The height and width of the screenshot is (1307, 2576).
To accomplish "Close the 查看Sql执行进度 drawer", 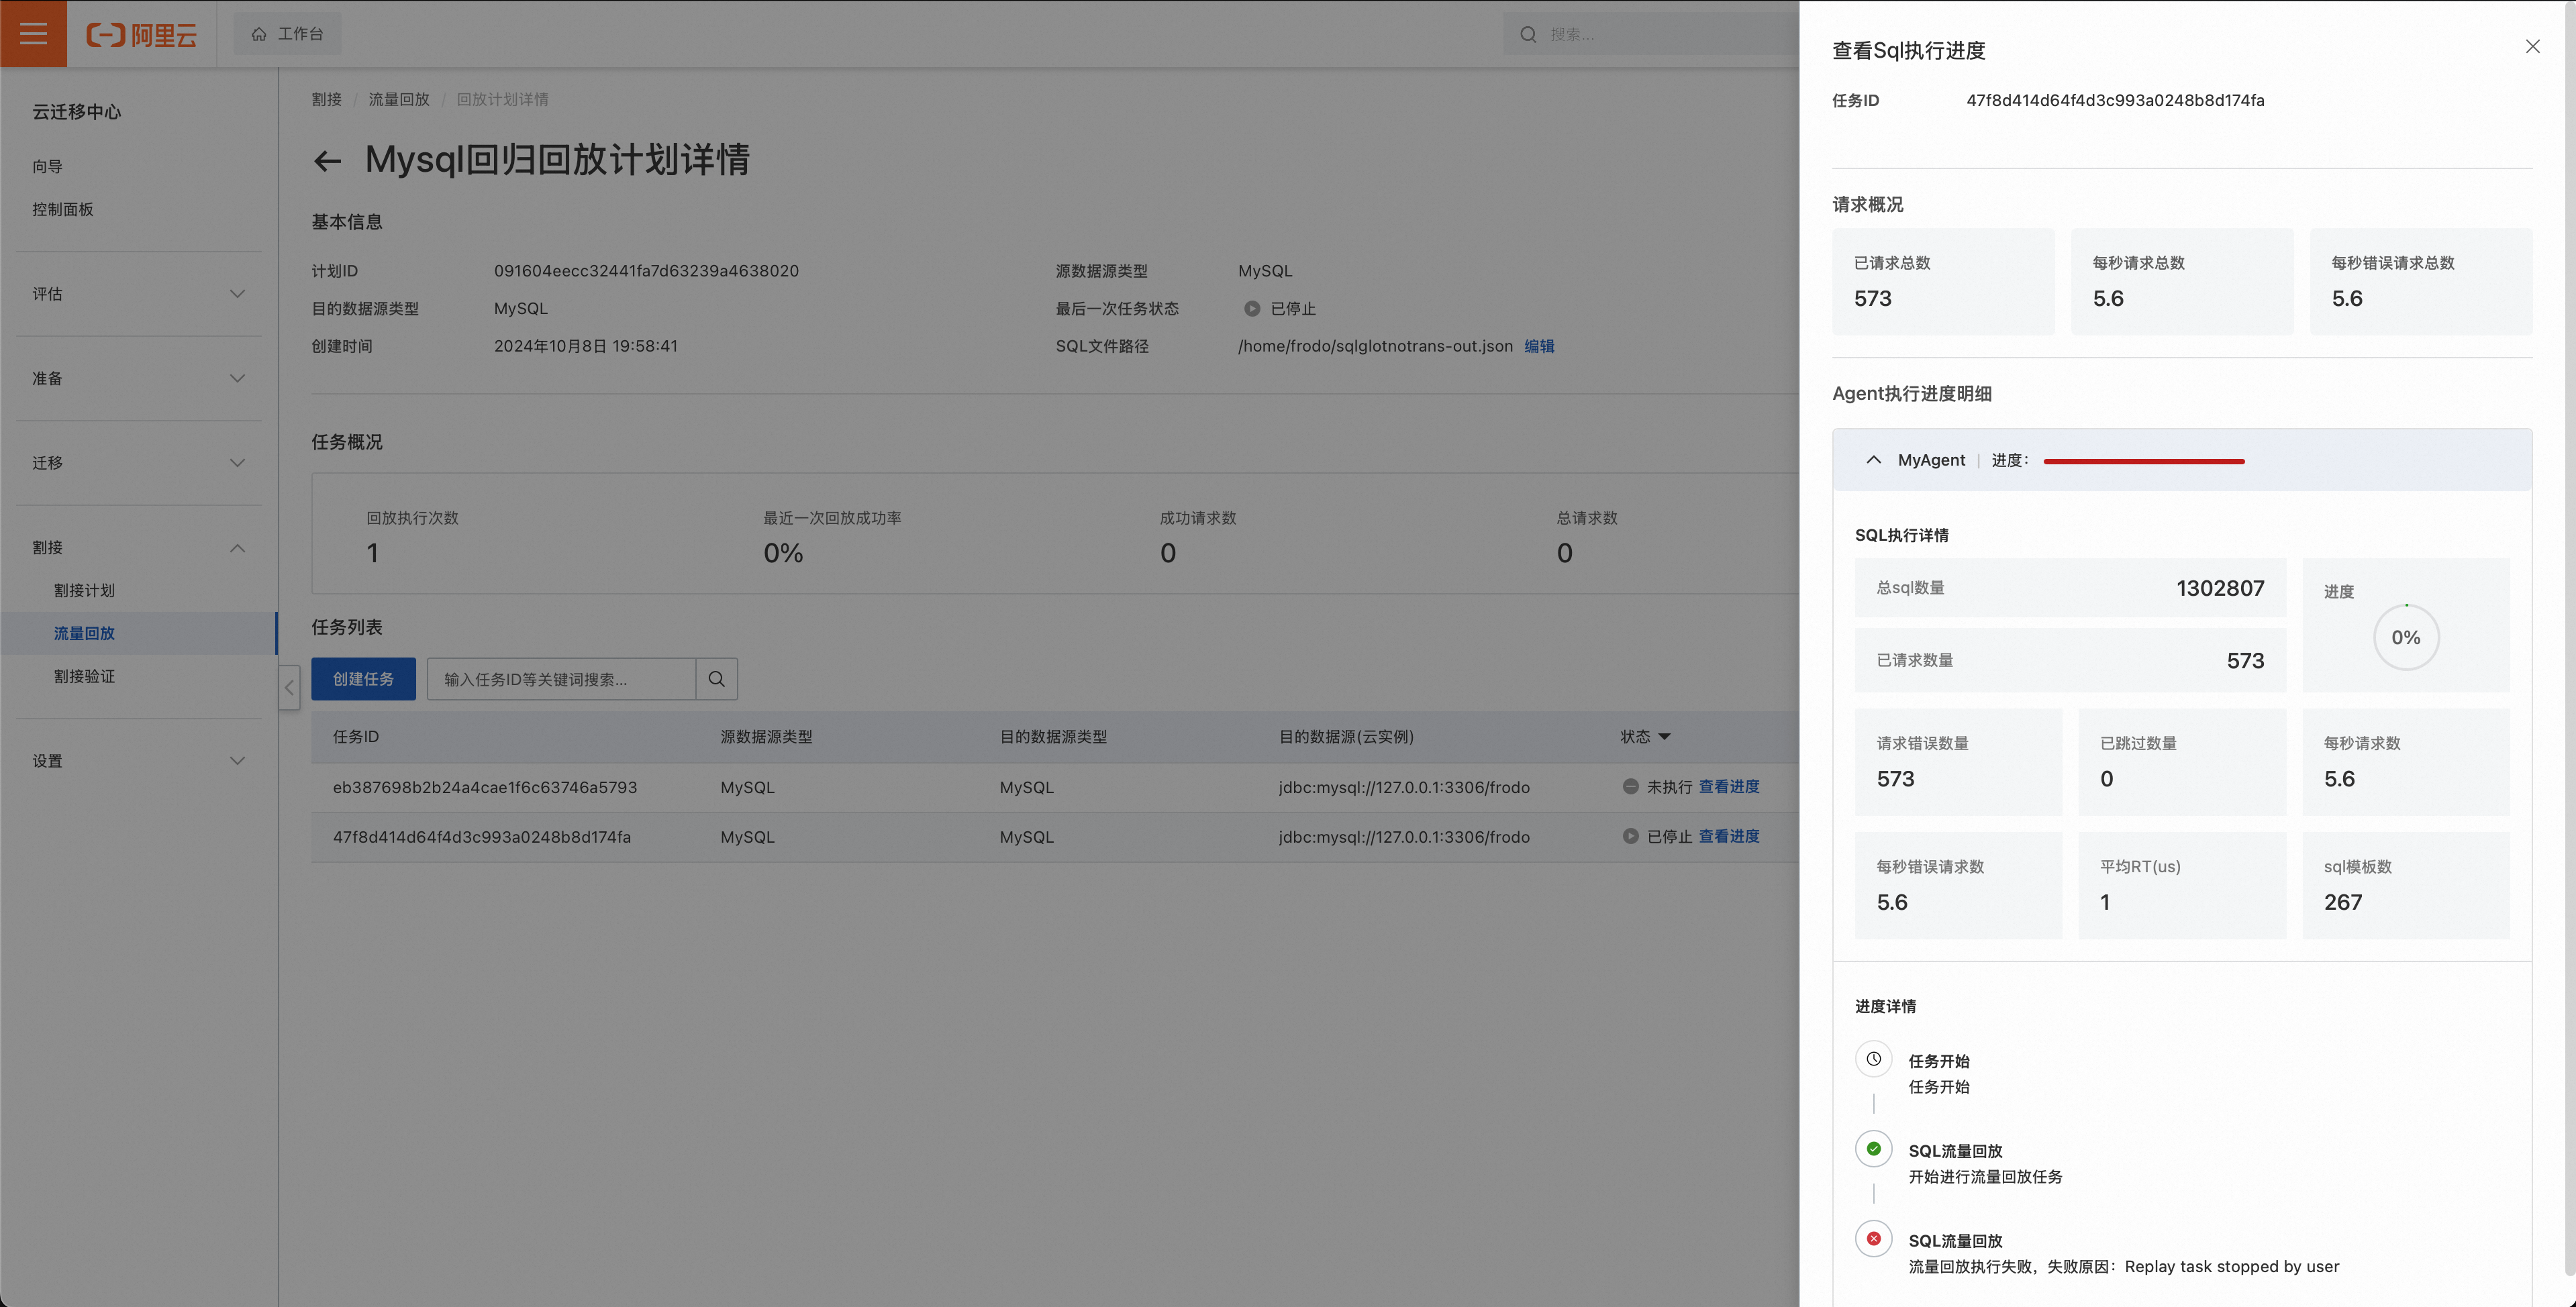I will pos(2532,47).
